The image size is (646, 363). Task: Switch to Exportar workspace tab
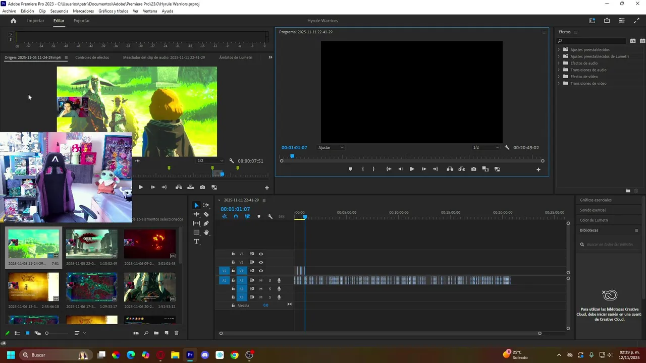pos(81,21)
